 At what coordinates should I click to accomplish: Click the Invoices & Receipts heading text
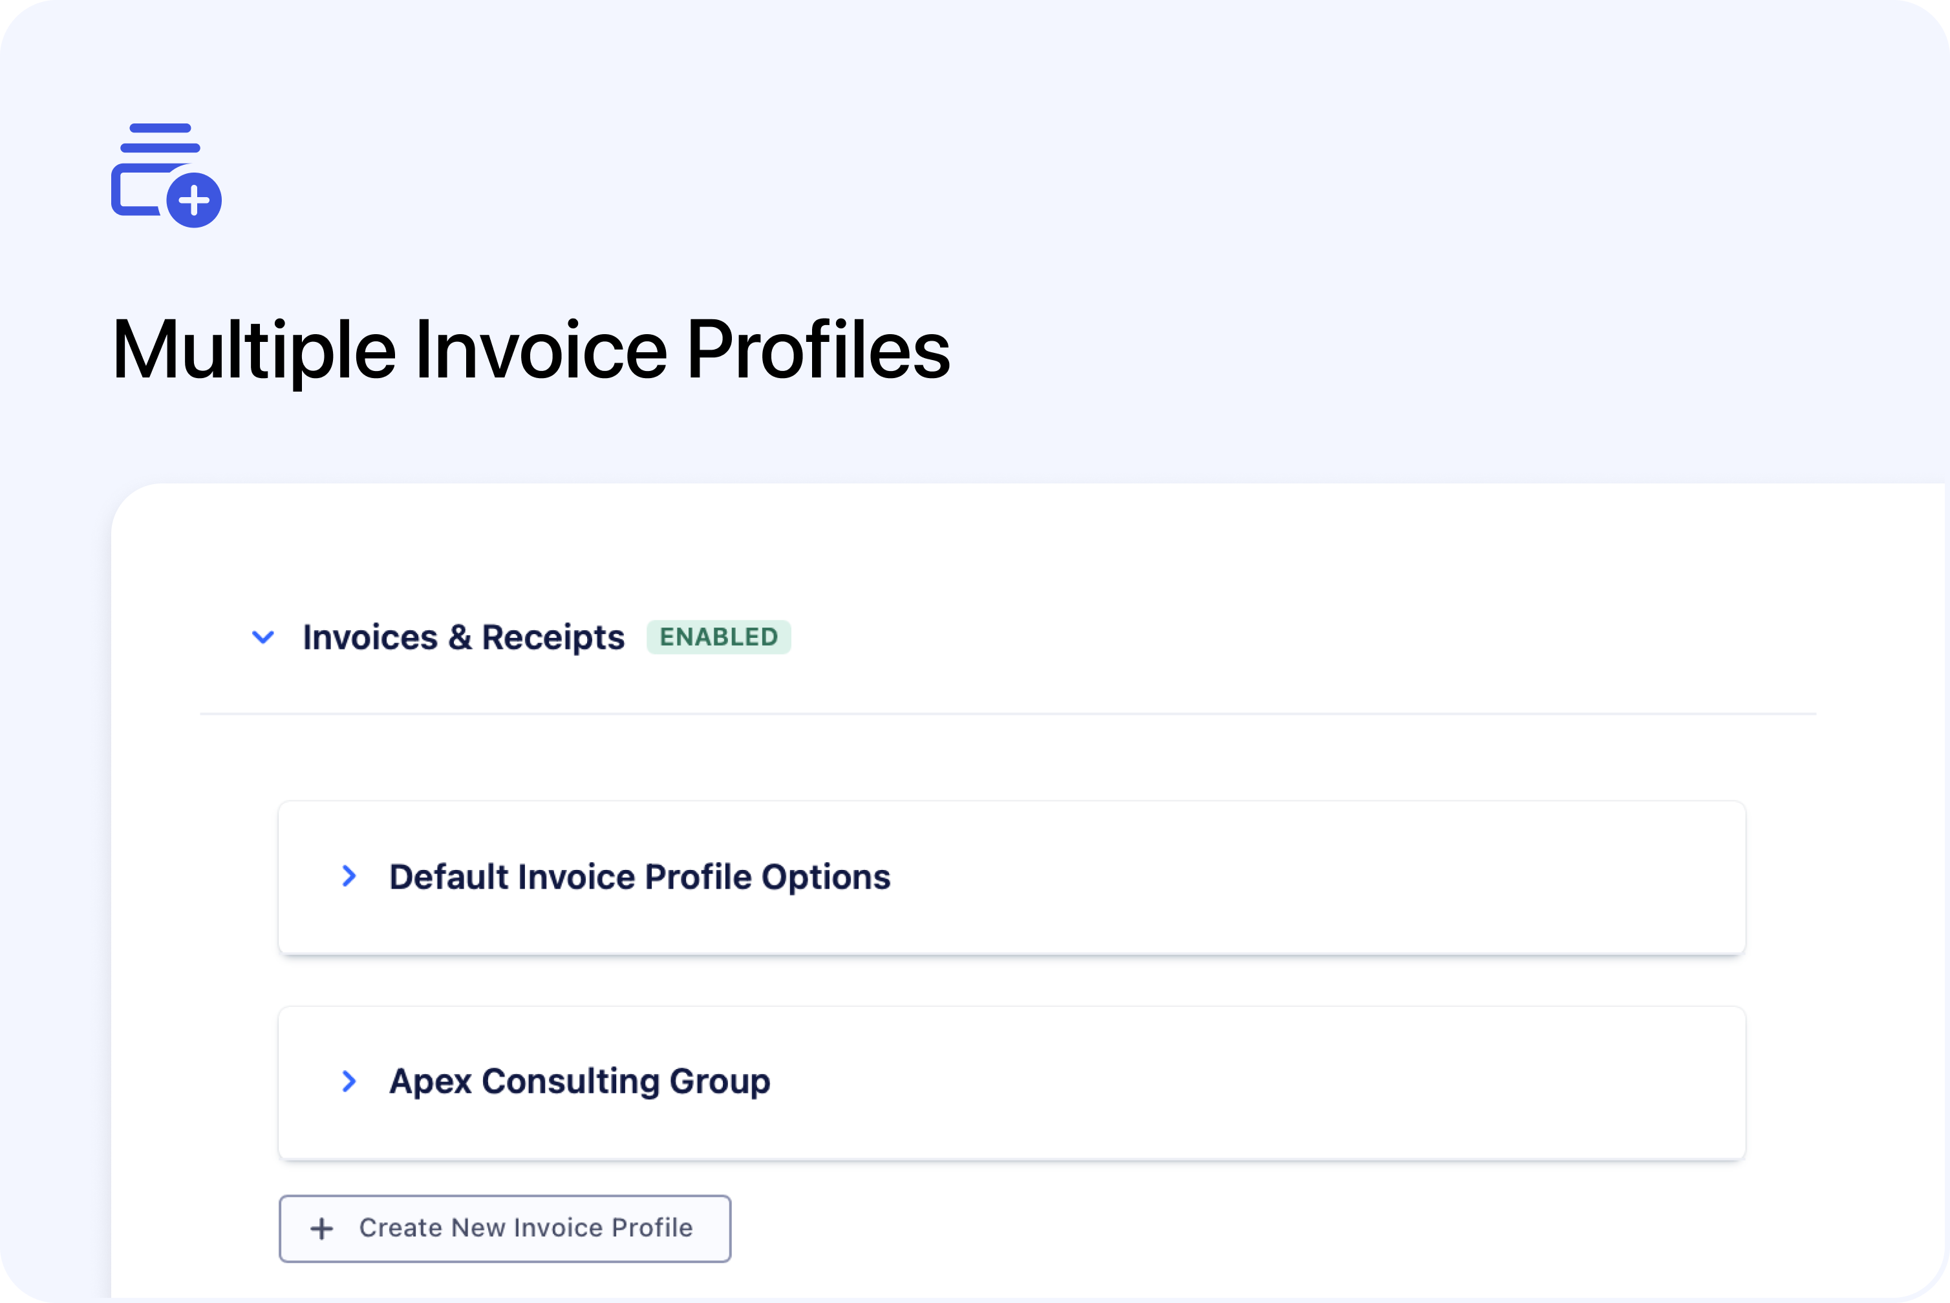point(463,637)
